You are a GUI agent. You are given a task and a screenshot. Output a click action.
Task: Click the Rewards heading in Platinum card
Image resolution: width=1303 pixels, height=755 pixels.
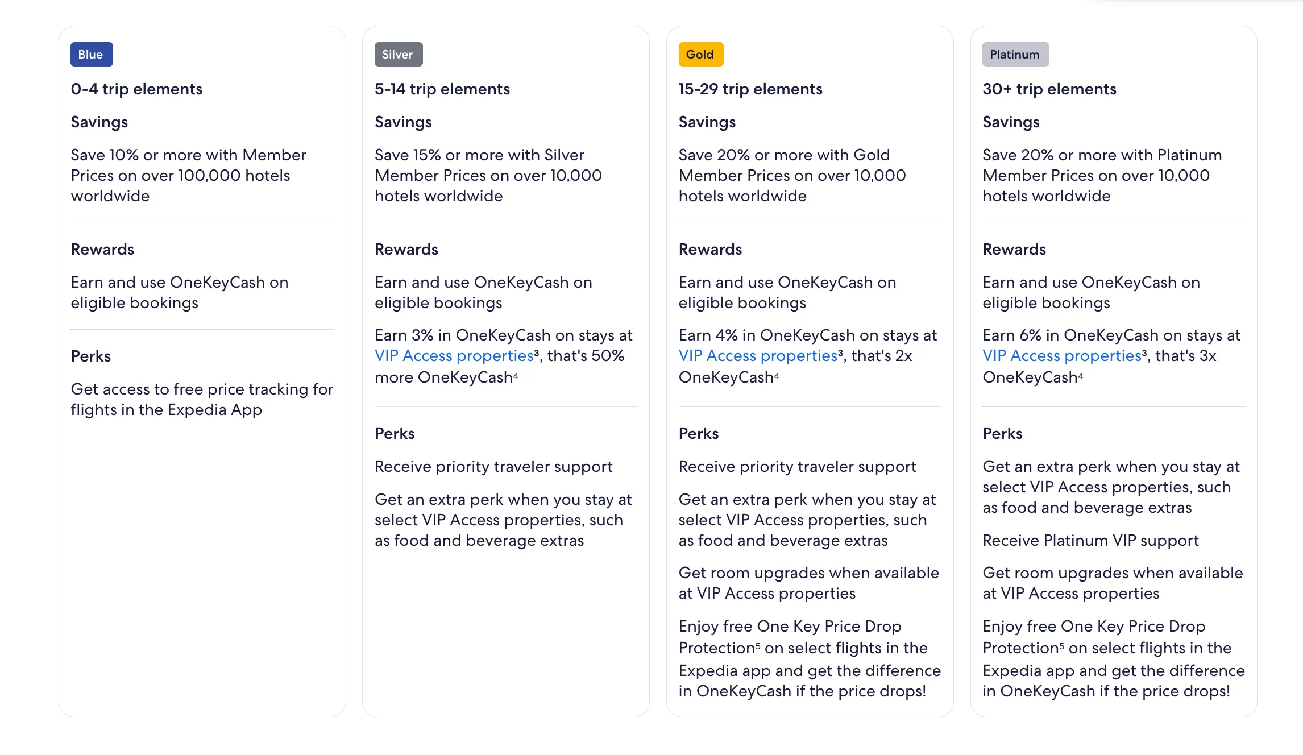click(x=1014, y=249)
